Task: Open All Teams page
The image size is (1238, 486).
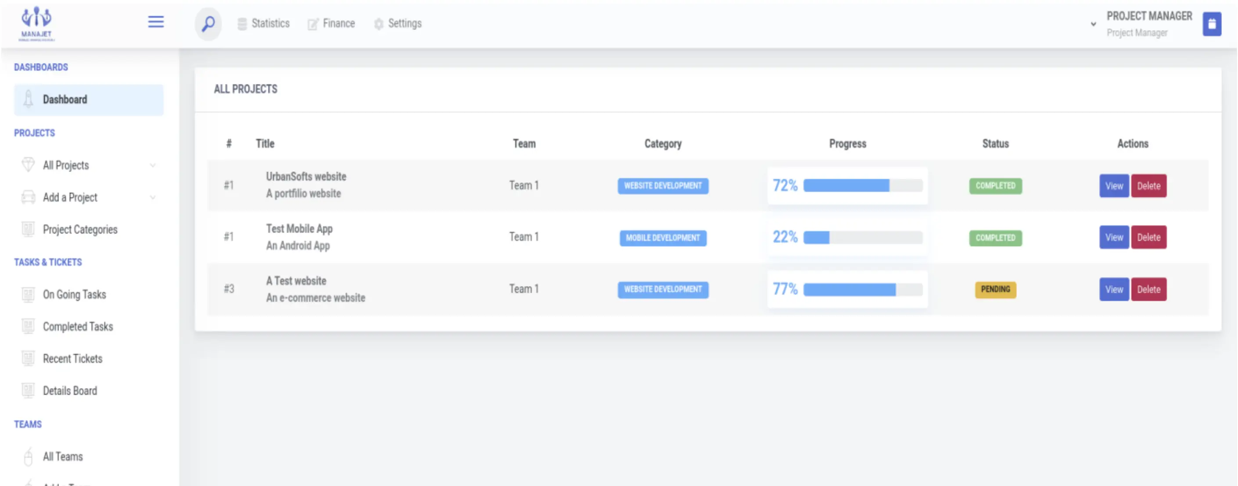Action: [x=89, y=457]
